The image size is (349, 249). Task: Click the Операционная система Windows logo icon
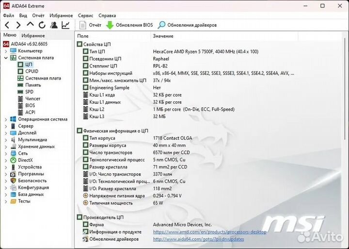pyautogui.click(x=13, y=119)
